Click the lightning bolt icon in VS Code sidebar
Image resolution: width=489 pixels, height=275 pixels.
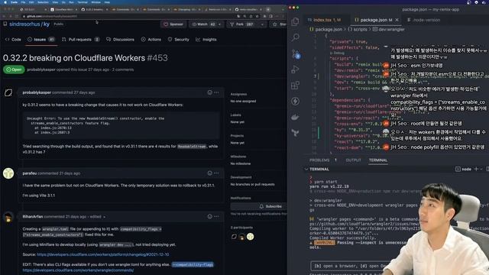point(295,101)
